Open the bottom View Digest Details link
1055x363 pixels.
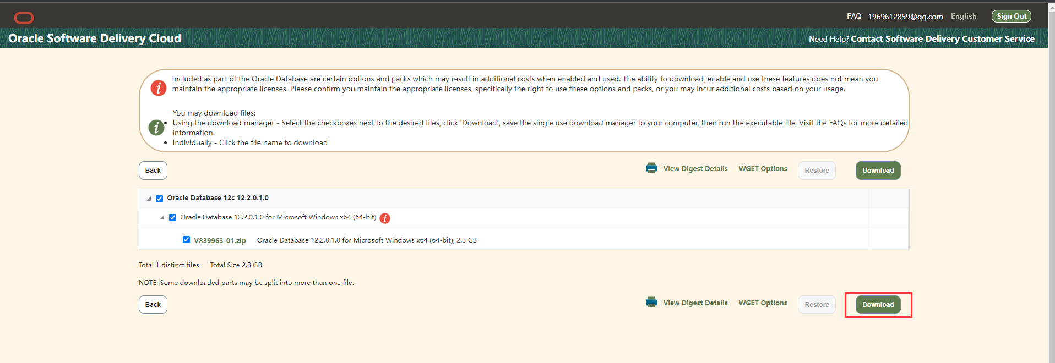coord(695,303)
